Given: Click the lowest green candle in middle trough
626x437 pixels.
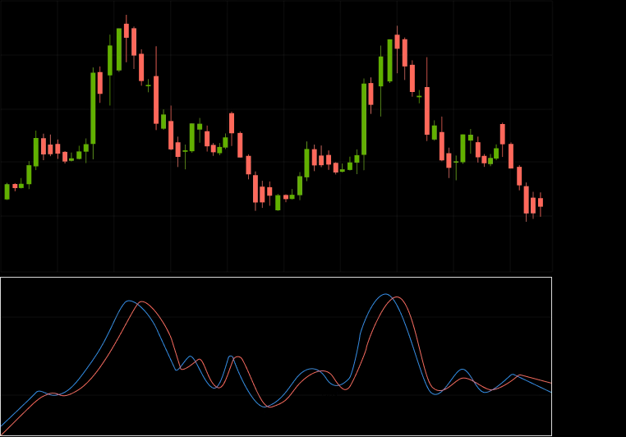Looking at the screenshot, I should 278,202.
